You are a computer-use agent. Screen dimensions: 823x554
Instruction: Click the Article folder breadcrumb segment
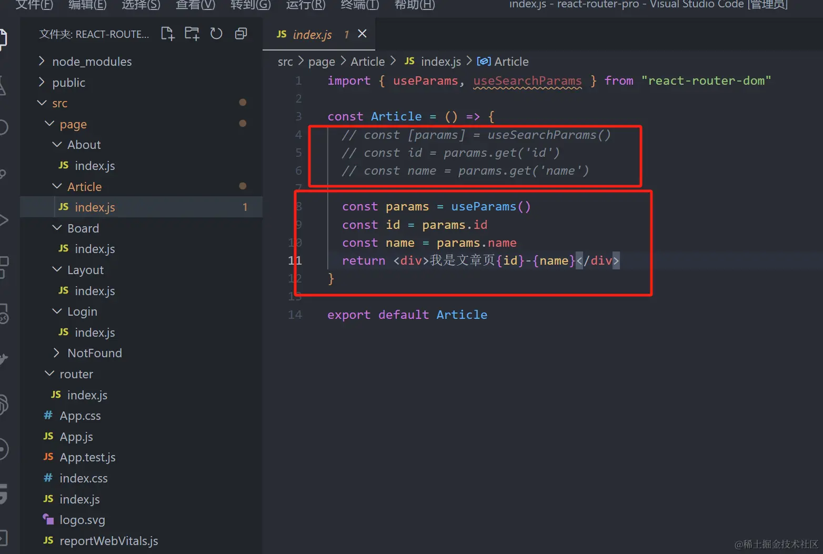(x=368, y=62)
